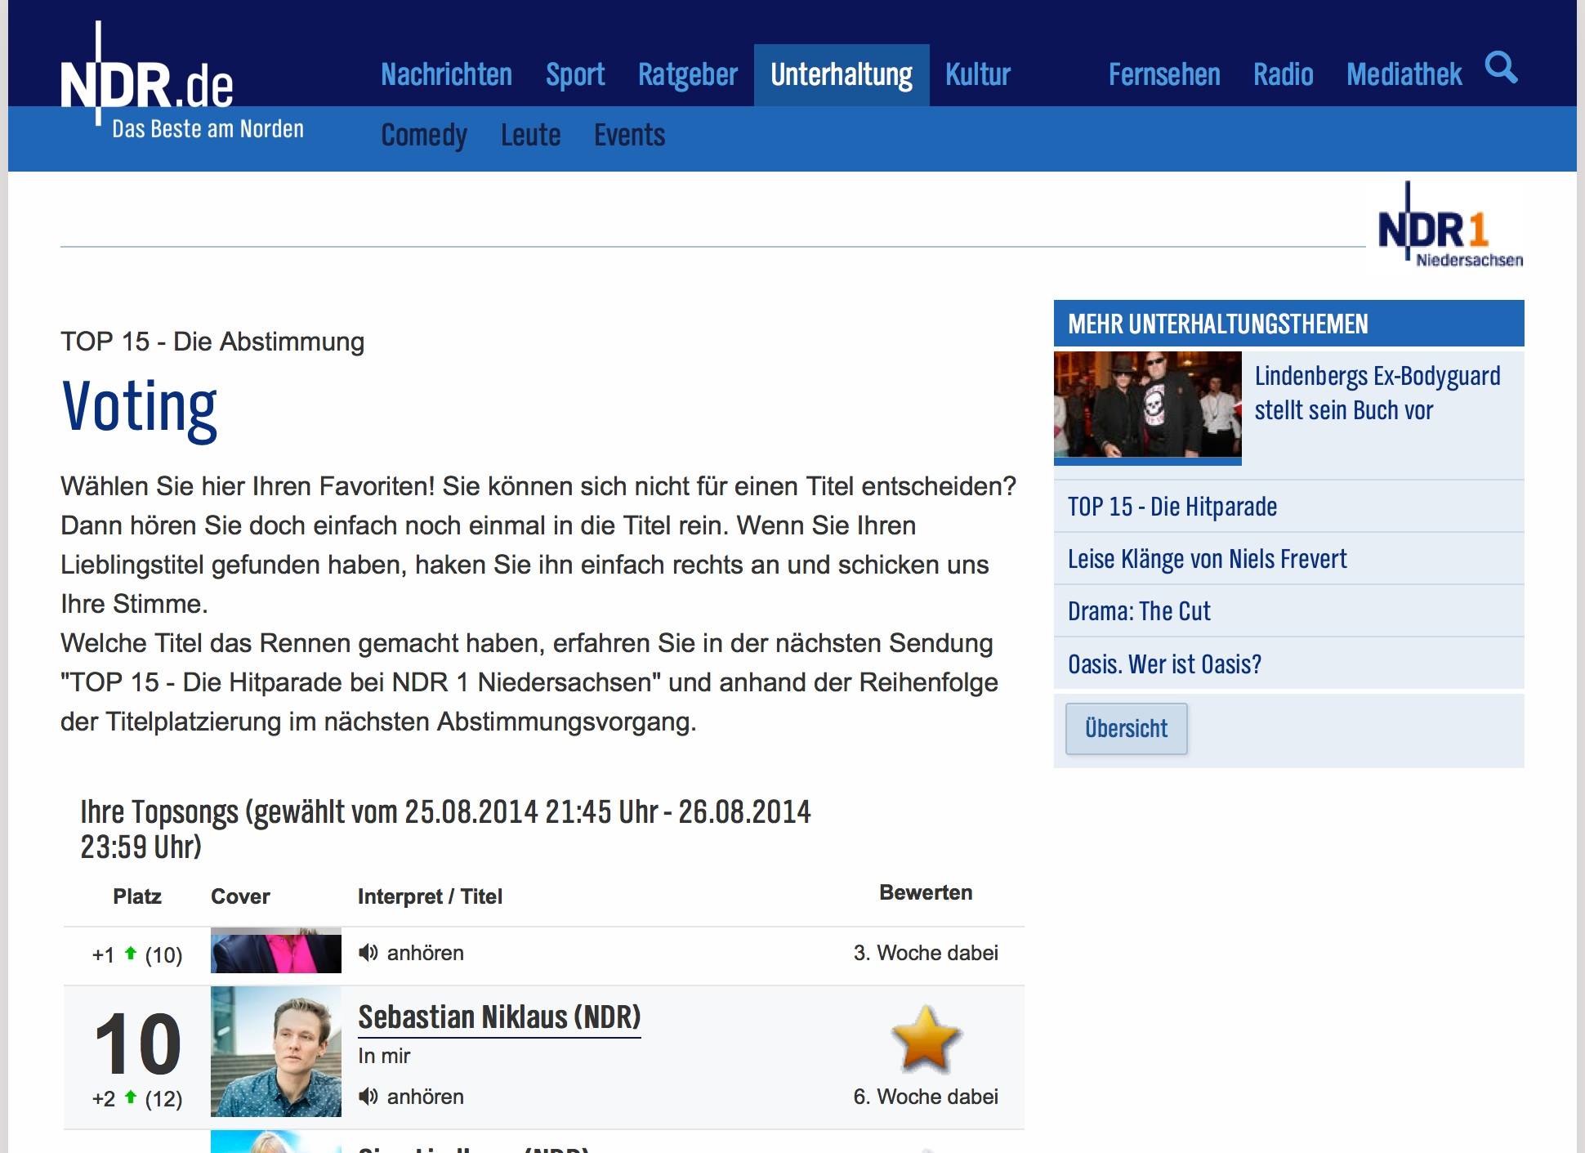Screen dimensions: 1585x1153
Task: Click the NDR 1 Niedersachsen logo
Action: (1449, 225)
